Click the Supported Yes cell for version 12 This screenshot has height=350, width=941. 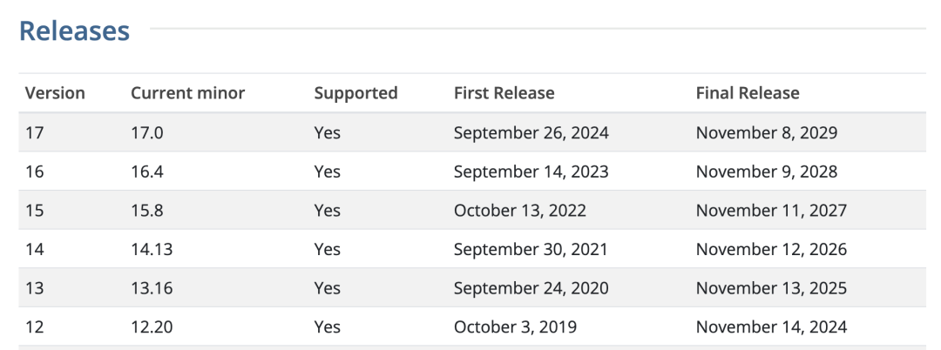tap(327, 327)
